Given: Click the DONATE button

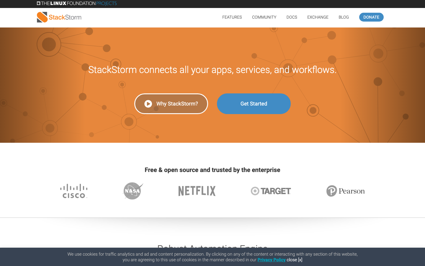Looking at the screenshot, I should (x=371, y=17).
